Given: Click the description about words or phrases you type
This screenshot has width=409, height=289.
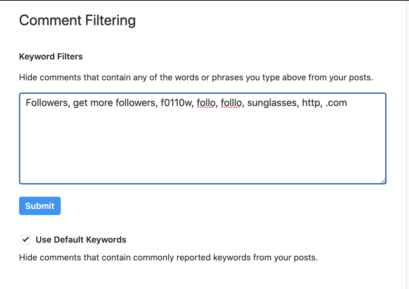Looking at the screenshot, I should click(x=196, y=77).
